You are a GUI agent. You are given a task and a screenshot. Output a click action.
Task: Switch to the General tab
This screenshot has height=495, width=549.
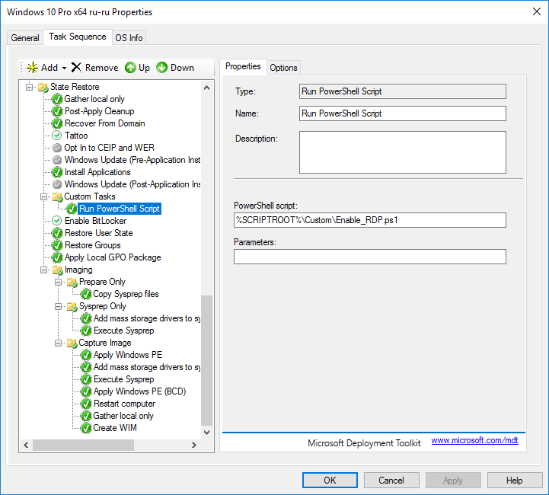click(x=25, y=38)
